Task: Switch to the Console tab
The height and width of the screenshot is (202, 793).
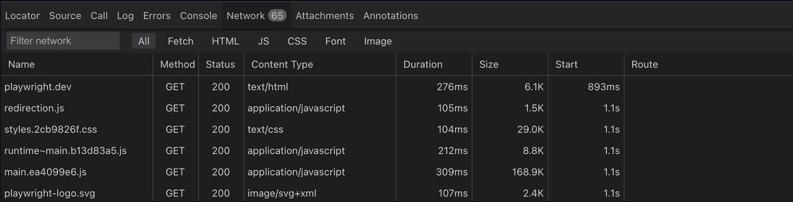Action: (198, 16)
